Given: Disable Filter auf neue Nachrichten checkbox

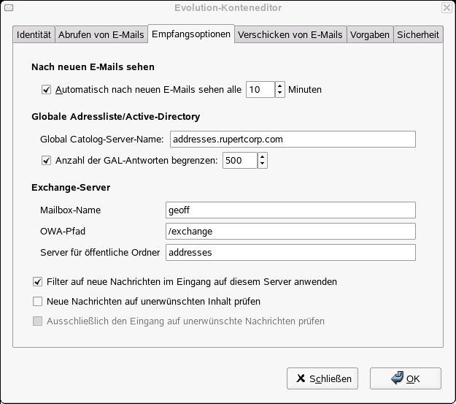Looking at the screenshot, I should coord(37,282).
